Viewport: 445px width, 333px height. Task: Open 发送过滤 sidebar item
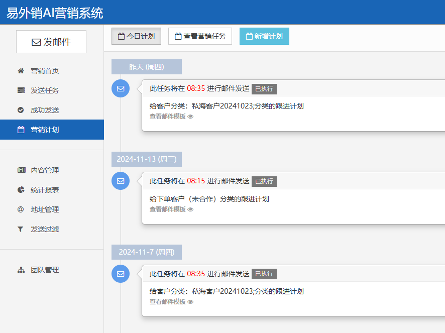point(45,229)
